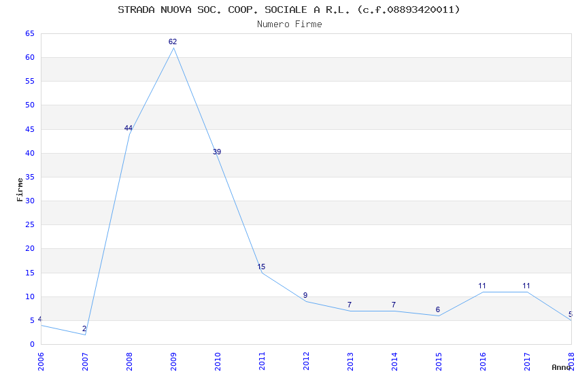Click y-axis tick label 30
The image size is (578, 374).
tap(30, 201)
